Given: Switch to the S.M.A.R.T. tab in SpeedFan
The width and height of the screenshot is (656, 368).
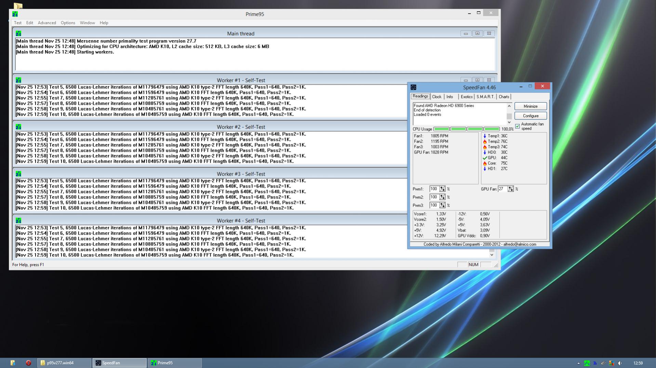Looking at the screenshot, I should pyautogui.click(x=485, y=97).
